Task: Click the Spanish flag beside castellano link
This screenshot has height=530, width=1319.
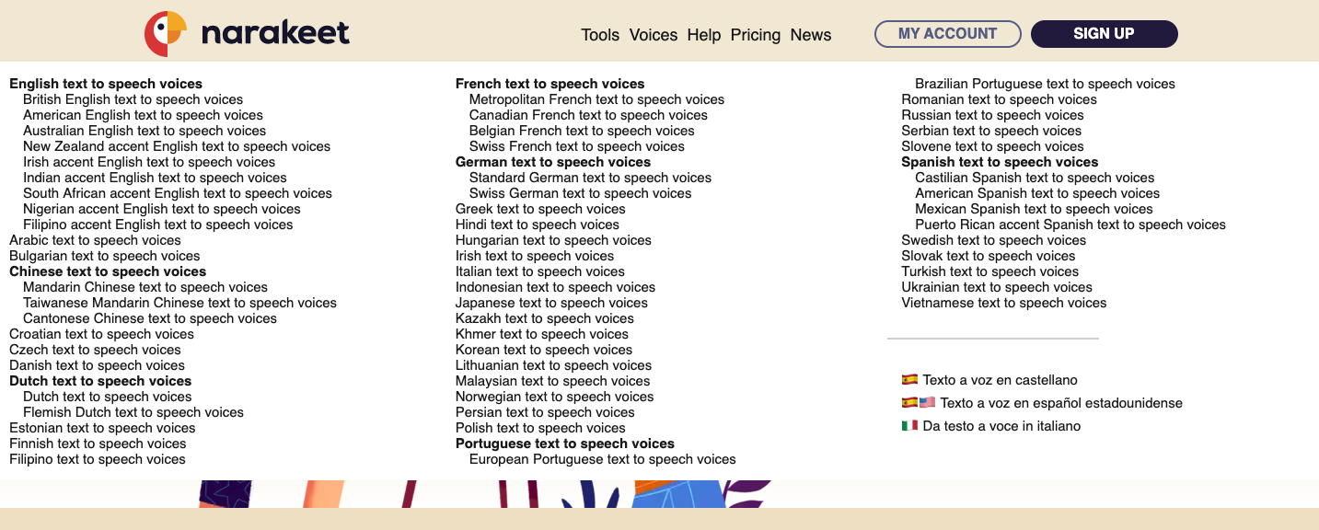Action: (x=908, y=379)
